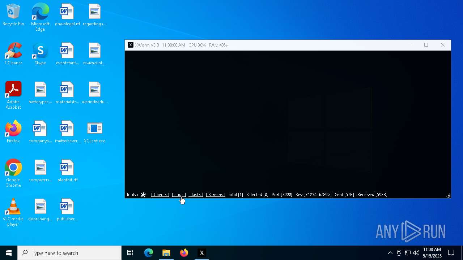Select the mattersever... desktop document

point(67,132)
